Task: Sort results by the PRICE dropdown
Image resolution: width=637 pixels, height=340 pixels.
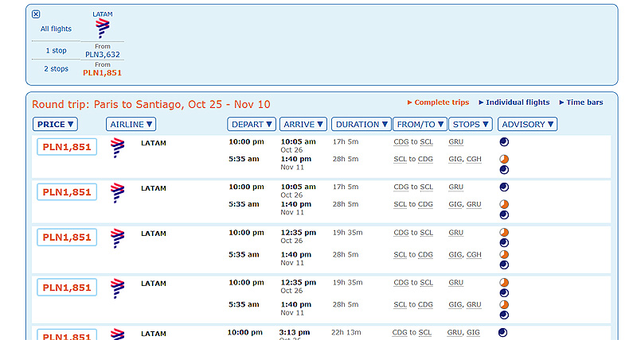Action: pyautogui.click(x=55, y=125)
